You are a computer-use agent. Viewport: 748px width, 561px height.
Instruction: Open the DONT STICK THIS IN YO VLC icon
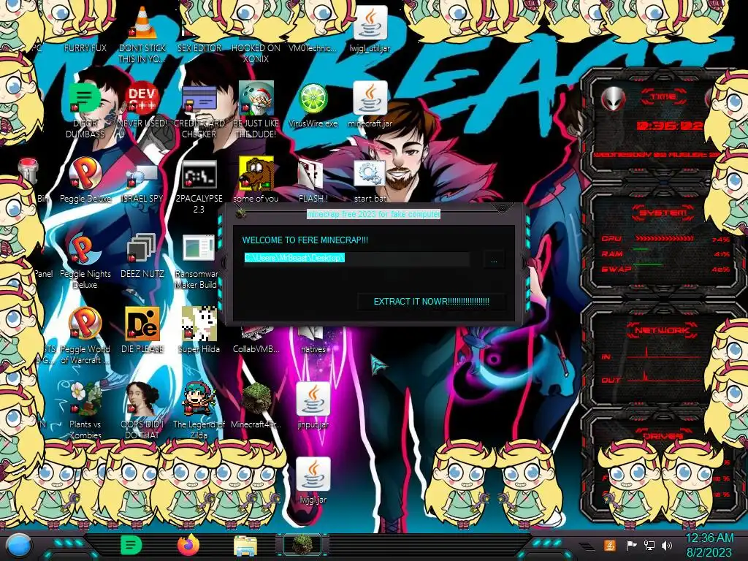tap(142, 23)
